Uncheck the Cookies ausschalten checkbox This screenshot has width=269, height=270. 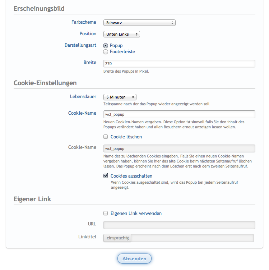click(106, 176)
